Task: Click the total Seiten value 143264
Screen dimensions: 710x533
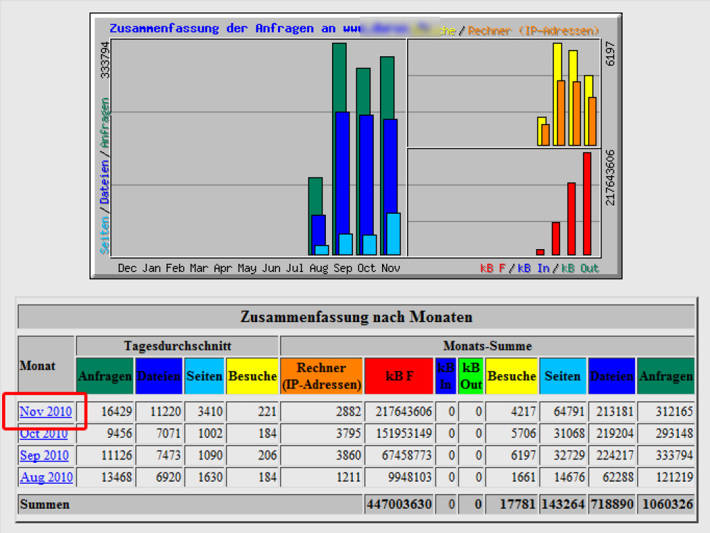Action: (x=563, y=504)
